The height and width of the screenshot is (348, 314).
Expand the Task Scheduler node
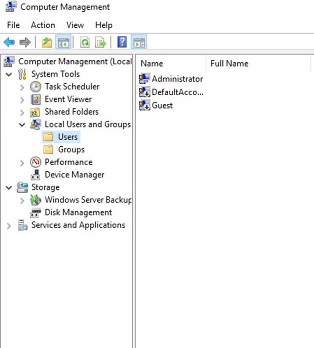click(x=22, y=87)
